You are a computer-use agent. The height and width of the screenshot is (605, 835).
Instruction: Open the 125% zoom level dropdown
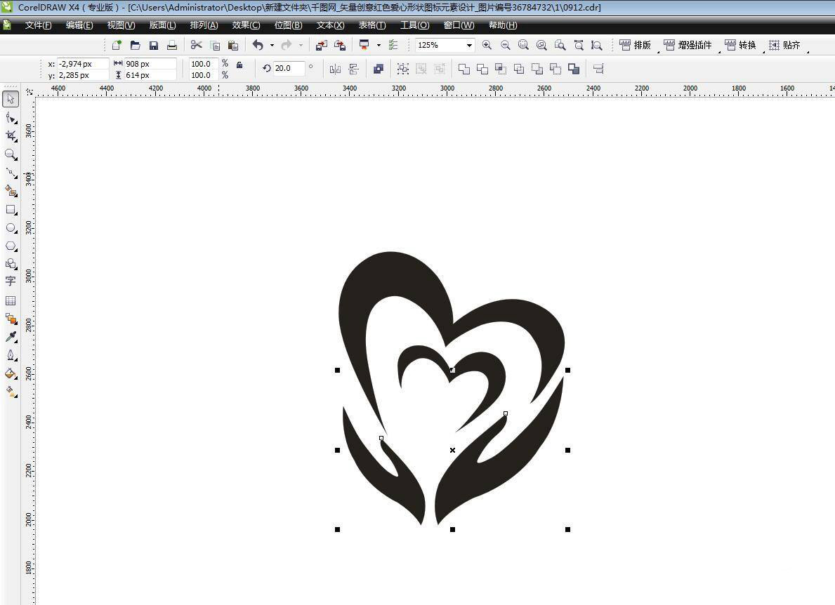click(x=469, y=45)
